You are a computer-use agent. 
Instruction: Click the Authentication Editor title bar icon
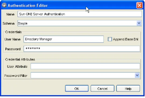tap(4, 5)
